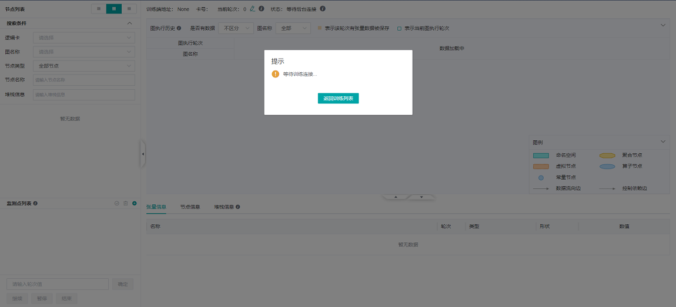
Task: Open the 节点类型 dropdown showing 全部节点
Action: 84,66
